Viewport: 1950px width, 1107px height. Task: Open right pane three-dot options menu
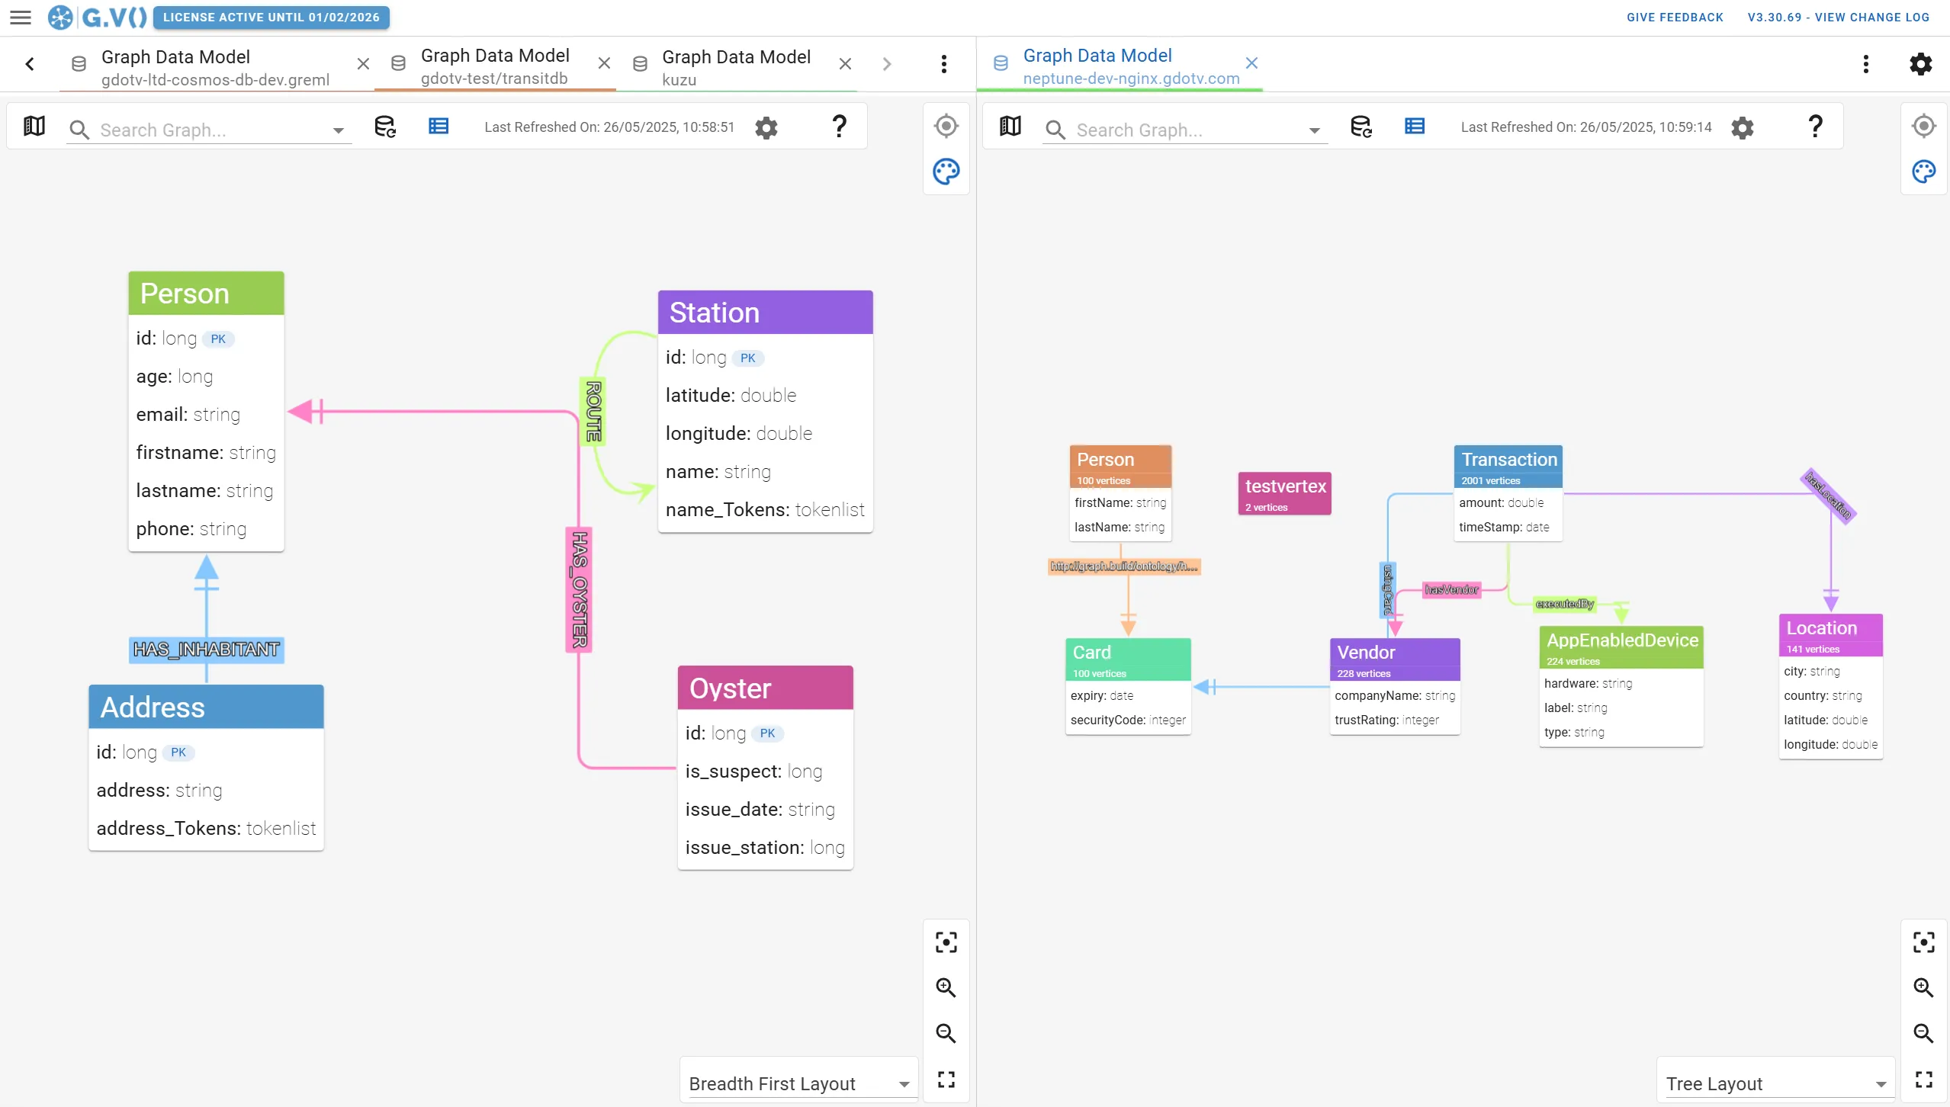(1866, 64)
